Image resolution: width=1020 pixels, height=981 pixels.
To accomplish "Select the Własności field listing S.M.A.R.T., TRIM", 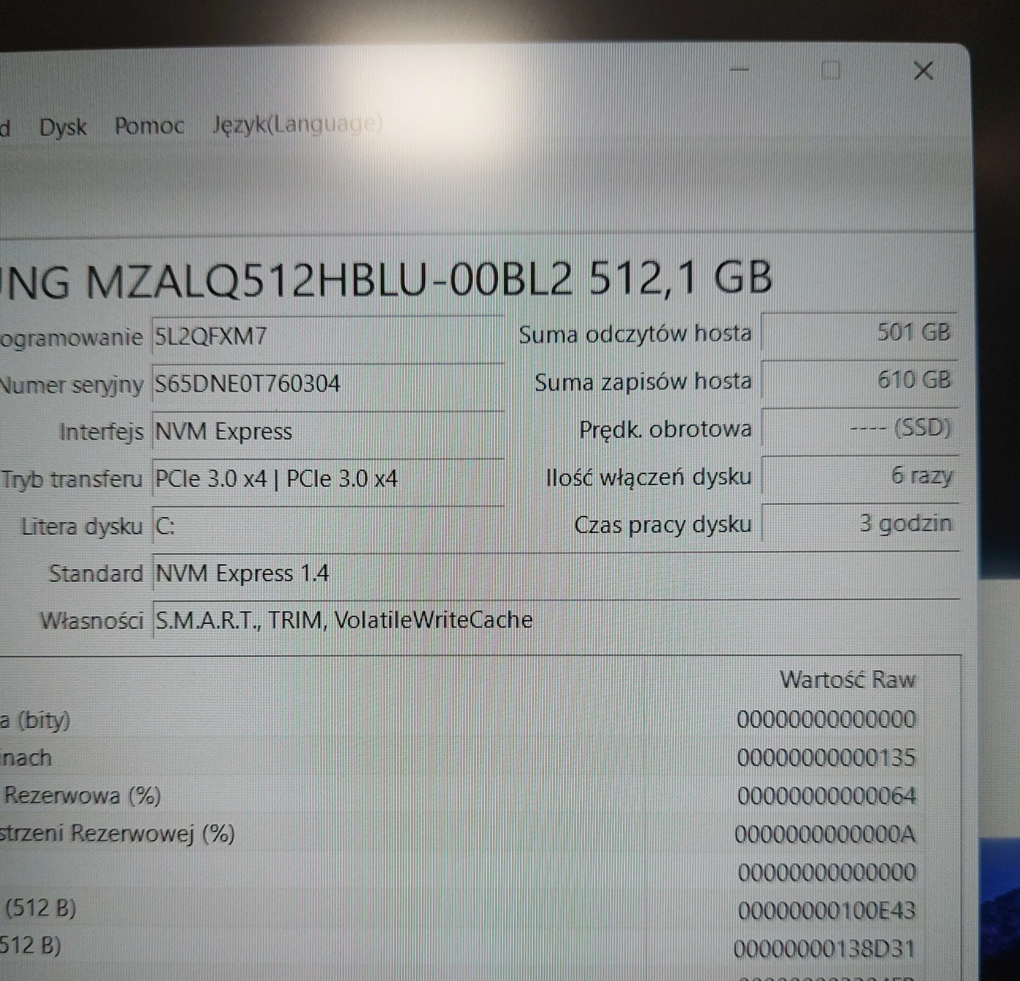I will [343, 619].
